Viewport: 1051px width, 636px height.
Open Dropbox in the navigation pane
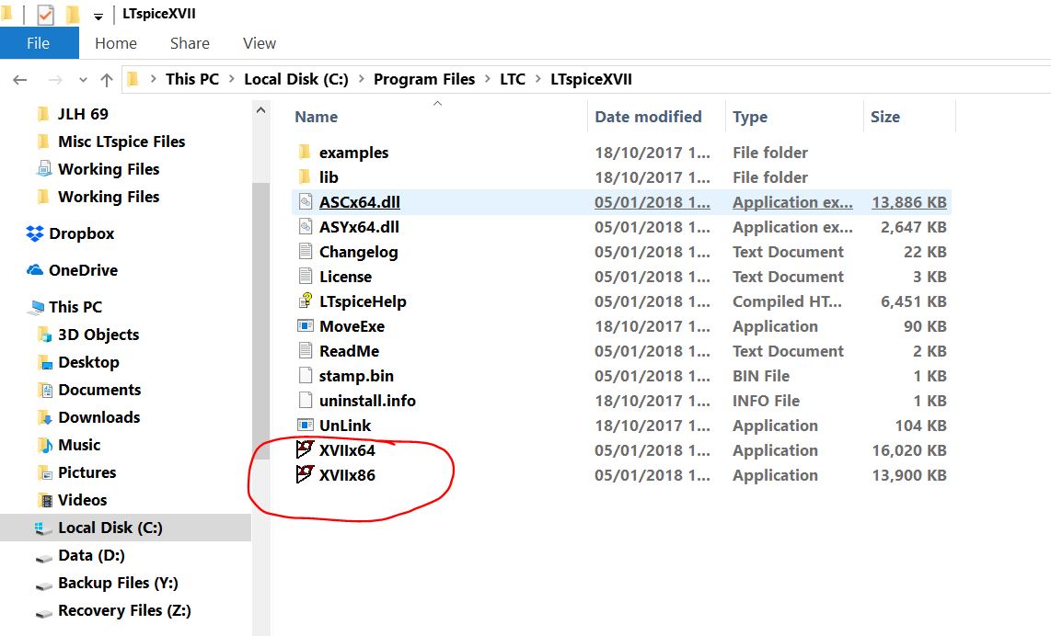click(x=70, y=233)
